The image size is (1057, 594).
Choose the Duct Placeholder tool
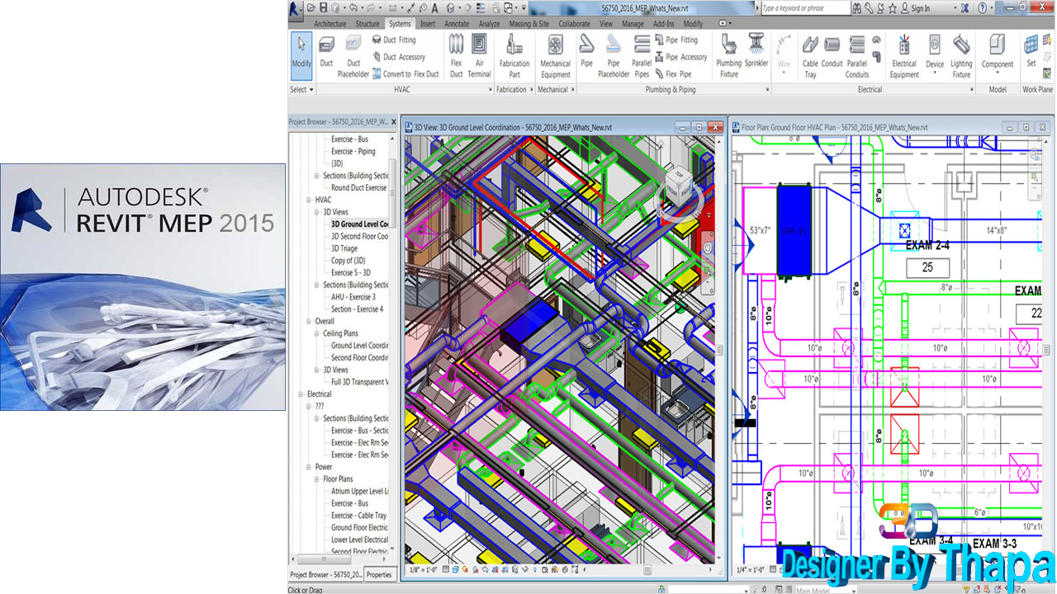353,55
